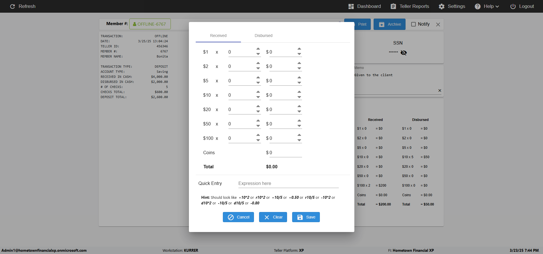Image resolution: width=543 pixels, height=254 pixels.
Task: Click Logout in the top menu
Action: point(522,6)
